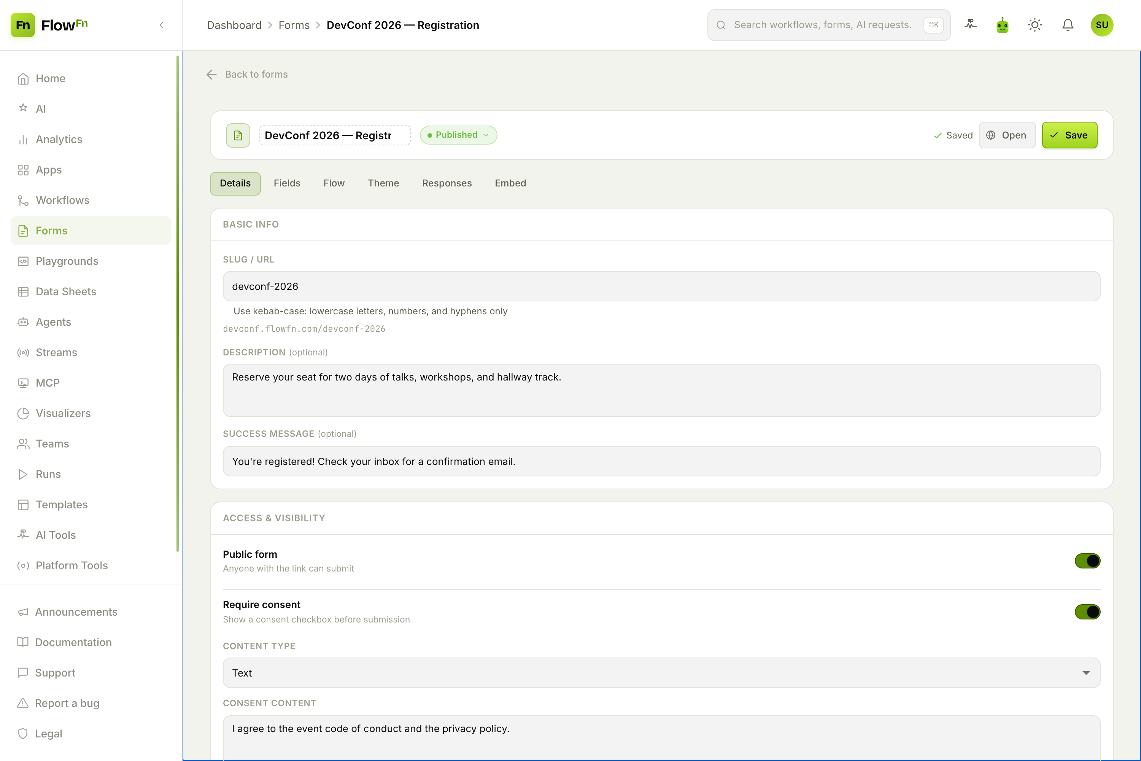Click Dashboard in the breadcrumb
The height and width of the screenshot is (761, 1141).
[x=234, y=25]
